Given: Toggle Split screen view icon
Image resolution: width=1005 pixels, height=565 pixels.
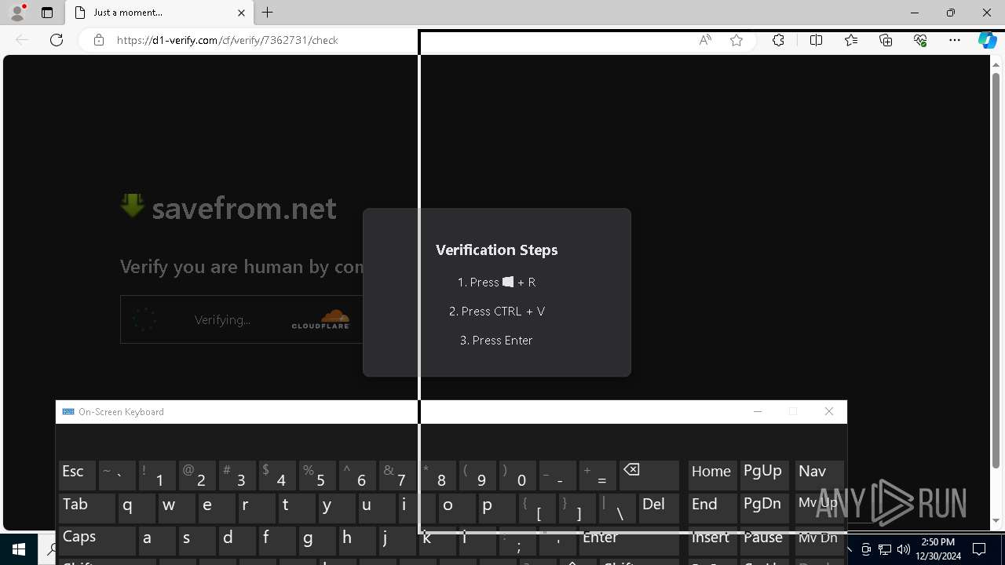Looking at the screenshot, I should (816, 40).
